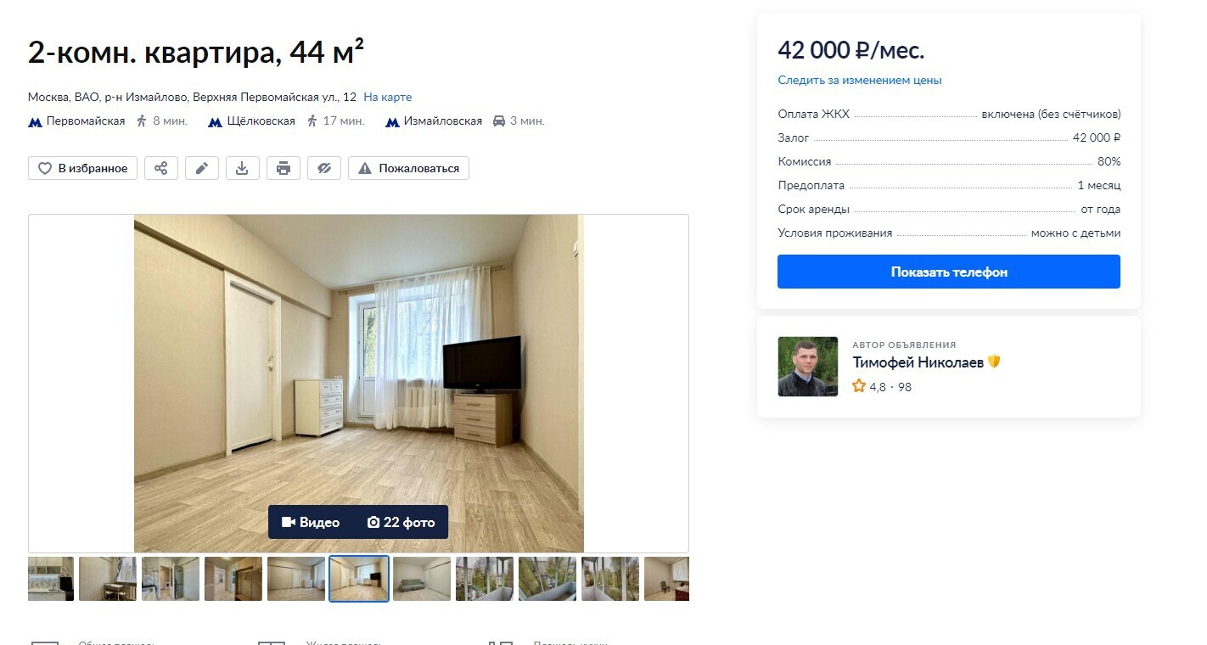The image size is (1207, 645).
Task: Hide listing with crossed-eye icon
Action: click(x=324, y=168)
